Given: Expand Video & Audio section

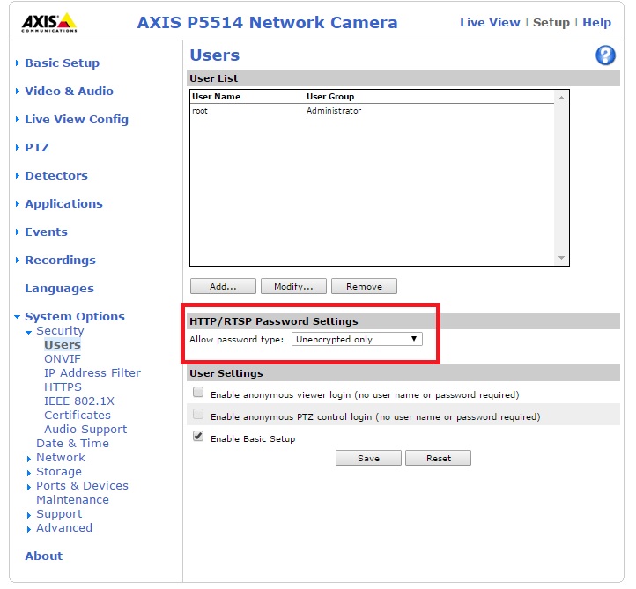Looking at the screenshot, I should [69, 91].
